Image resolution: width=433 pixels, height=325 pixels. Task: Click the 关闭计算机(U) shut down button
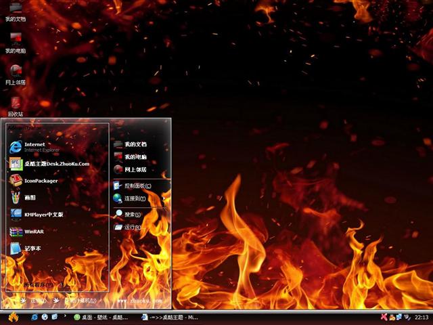click(74, 301)
